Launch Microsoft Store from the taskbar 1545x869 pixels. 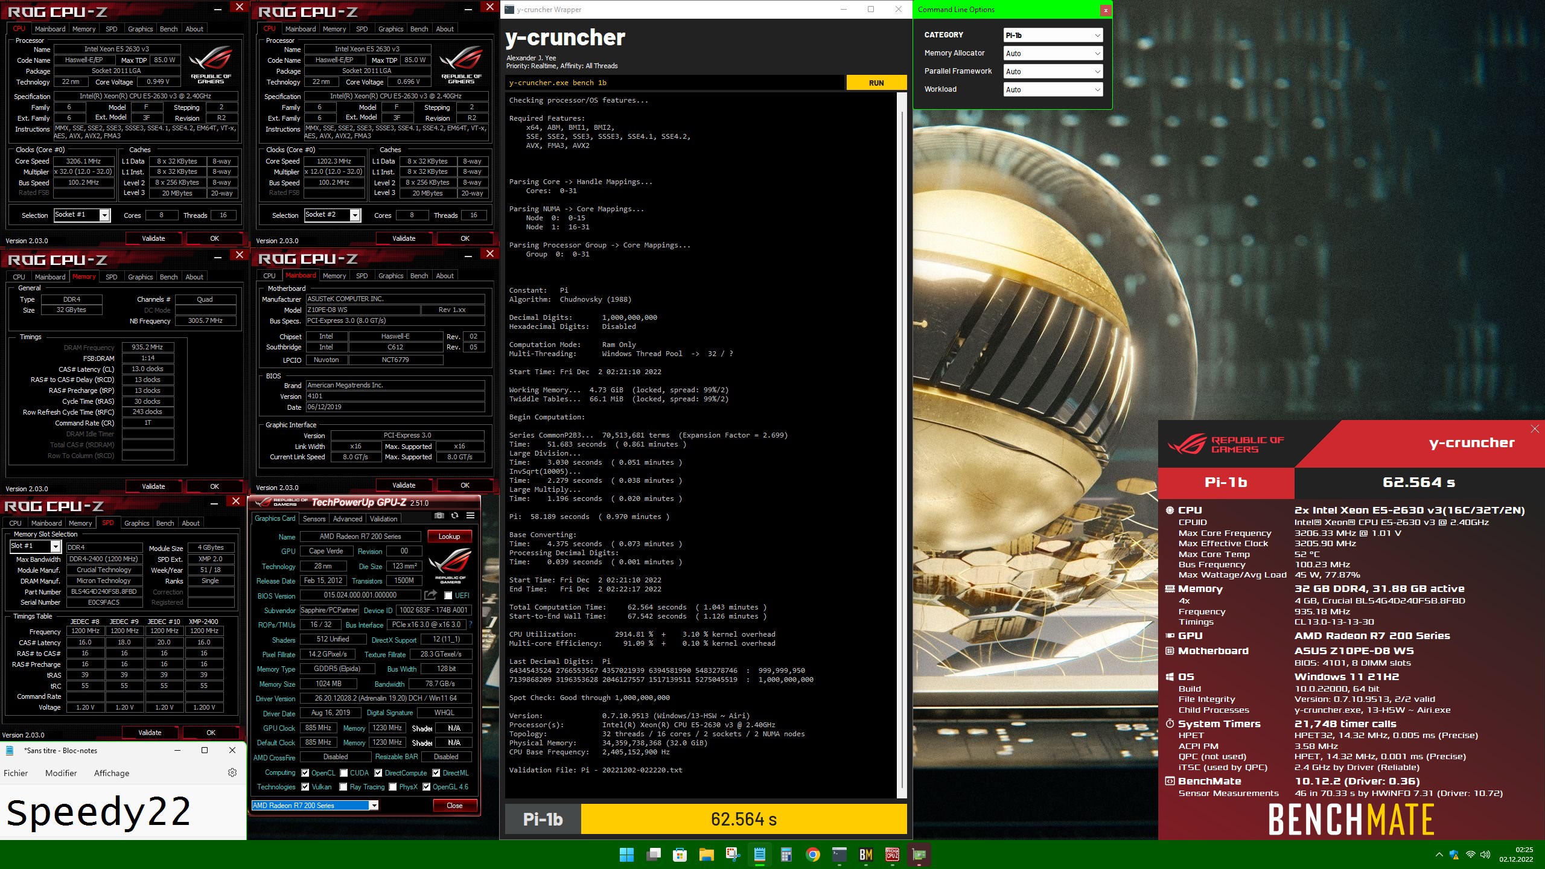point(680,855)
